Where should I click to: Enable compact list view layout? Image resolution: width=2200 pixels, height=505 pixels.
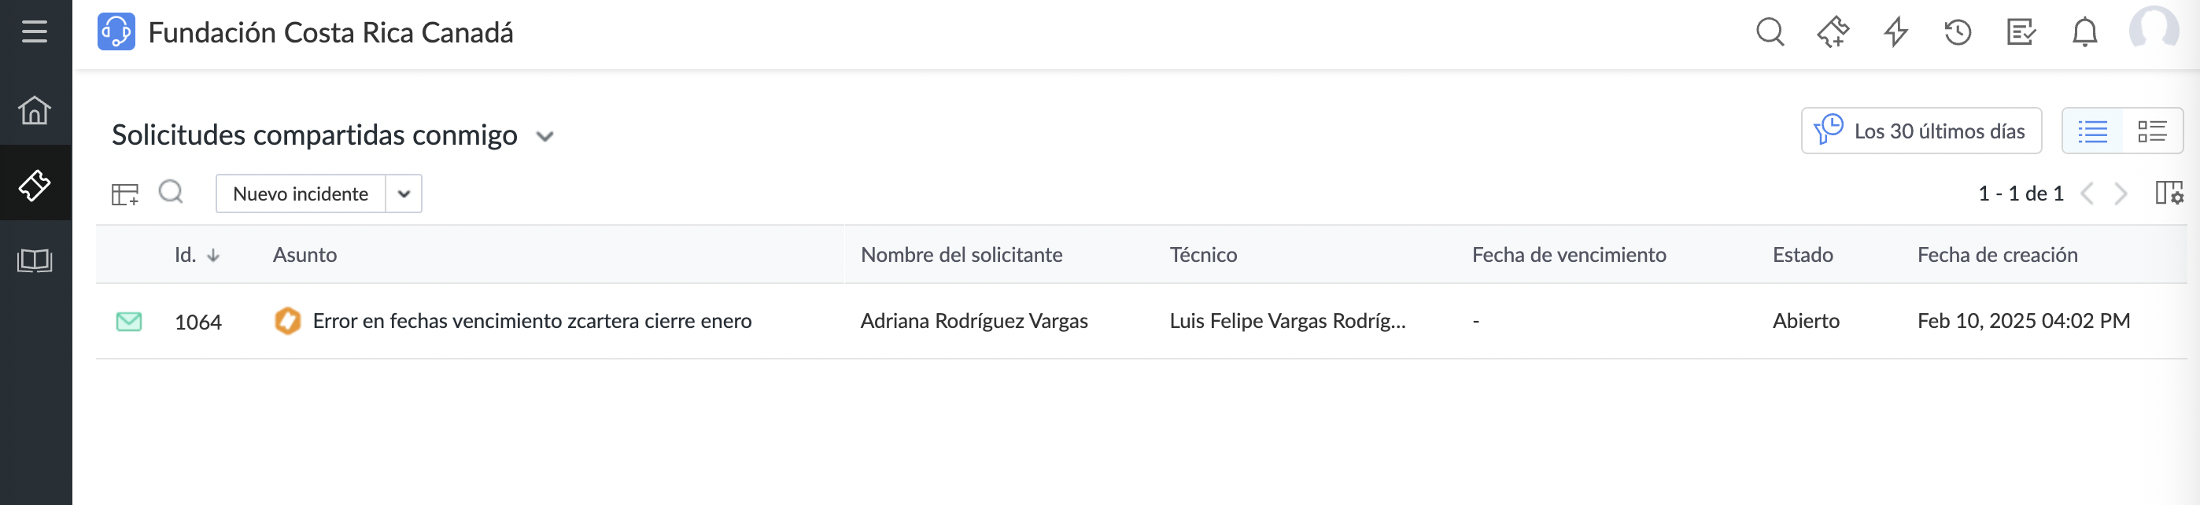[2092, 131]
